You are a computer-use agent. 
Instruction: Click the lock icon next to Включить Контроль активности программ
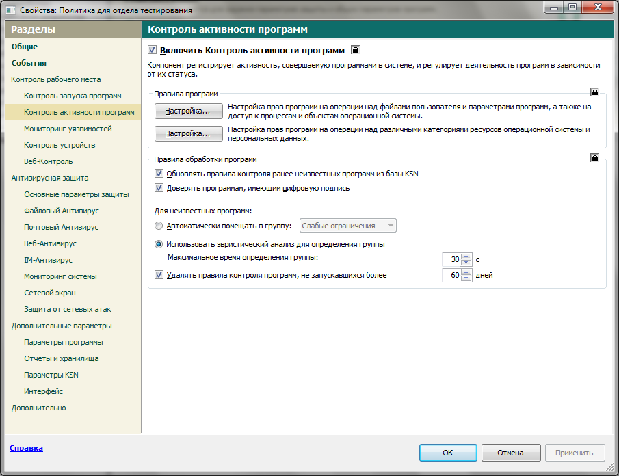[x=355, y=50]
